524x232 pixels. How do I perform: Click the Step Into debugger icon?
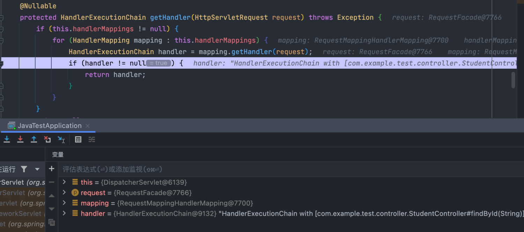click(7, 139)
